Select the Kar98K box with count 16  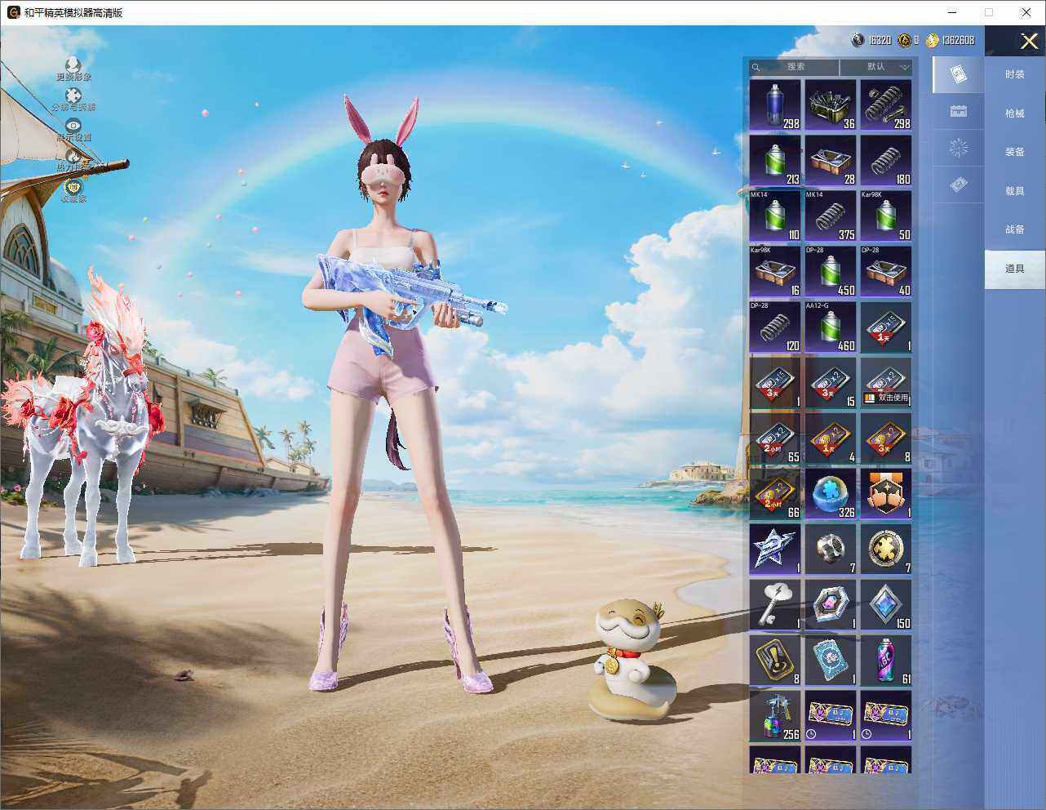775,272
